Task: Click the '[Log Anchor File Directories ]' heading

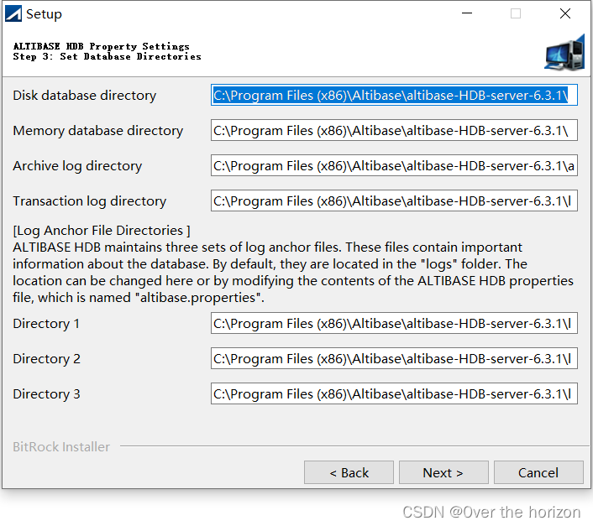Action: click(x=102, y=231)
